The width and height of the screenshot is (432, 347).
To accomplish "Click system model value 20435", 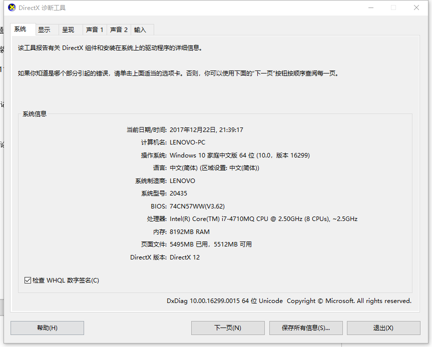I will pyautogui.click(x=178, y=193).
